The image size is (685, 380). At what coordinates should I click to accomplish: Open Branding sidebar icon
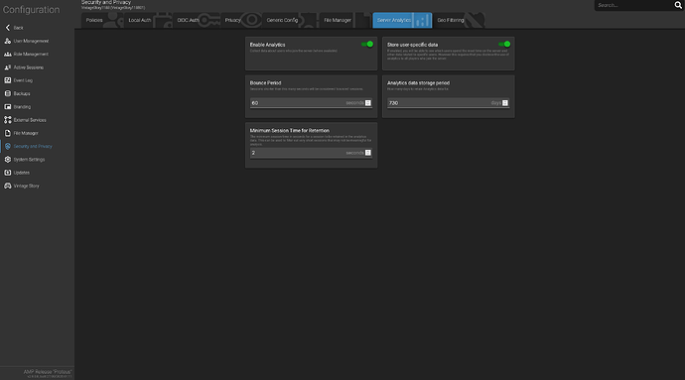pos(7,106)
